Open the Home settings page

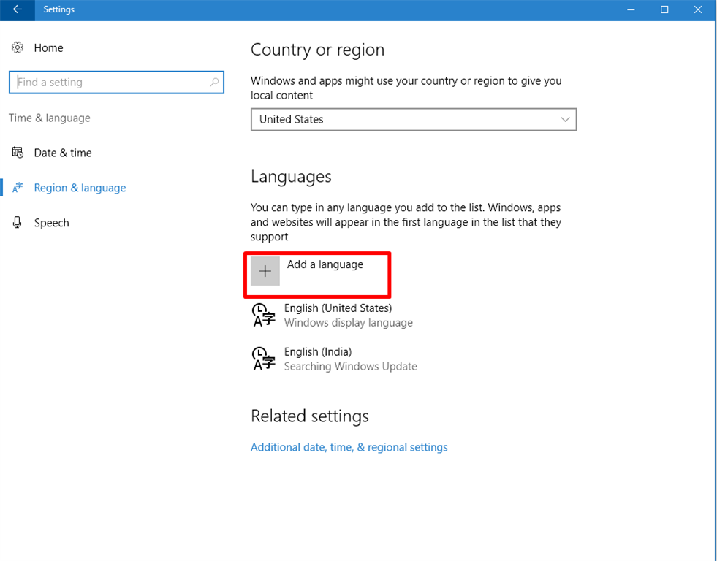click(x=48, y=47)
